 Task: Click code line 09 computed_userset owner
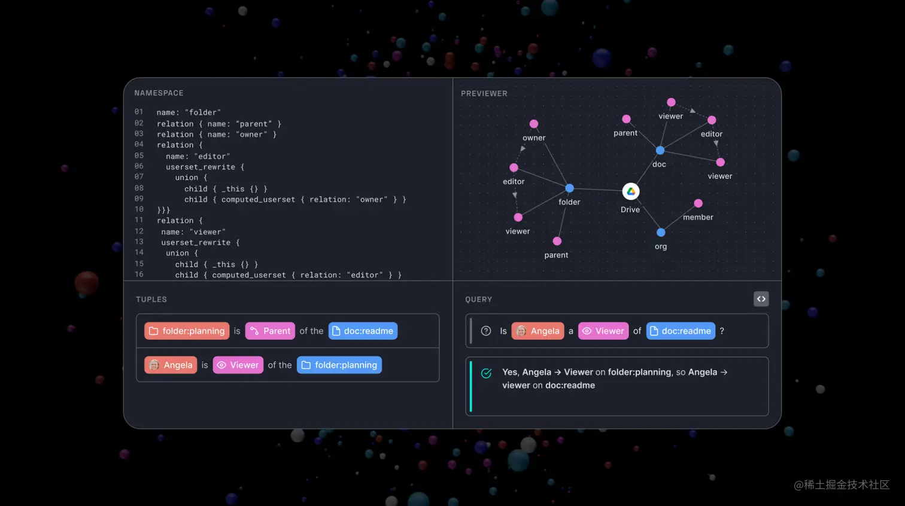[x=295, y=199]
